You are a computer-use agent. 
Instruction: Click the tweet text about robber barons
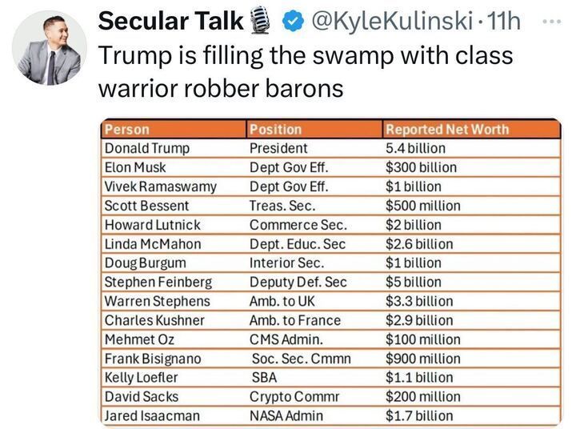pyautogui.click(x=304, y=72)
